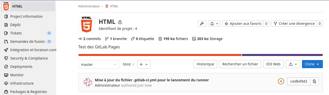The height and width of the screenshot is (95, 329).
Task: Click Créer une divergence button
Action: [294, 24]
